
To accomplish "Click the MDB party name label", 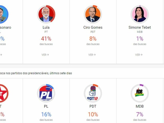I will point(140,106).
